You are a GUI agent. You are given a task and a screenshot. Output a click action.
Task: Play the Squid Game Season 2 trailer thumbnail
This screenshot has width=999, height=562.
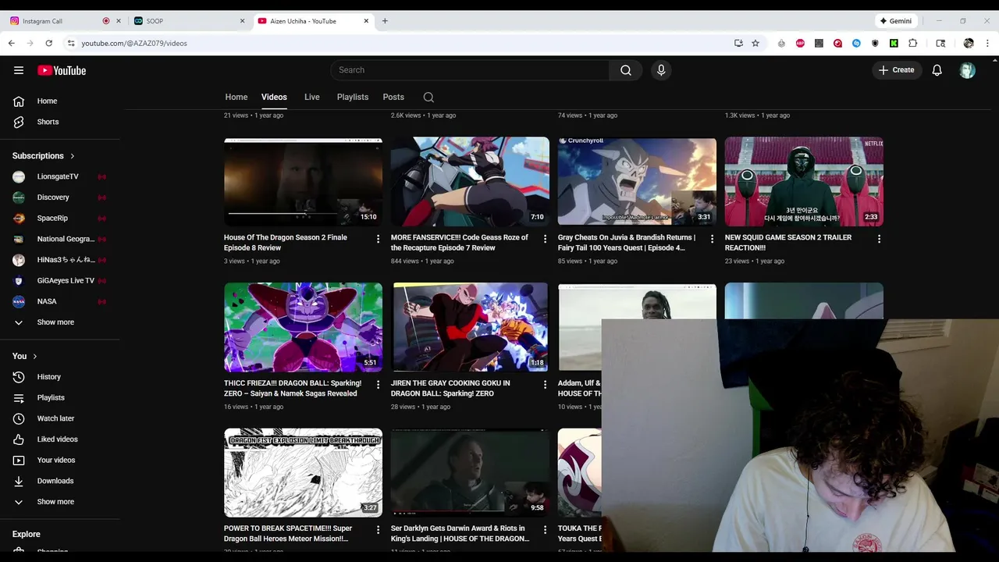click(x=804, y=182)
